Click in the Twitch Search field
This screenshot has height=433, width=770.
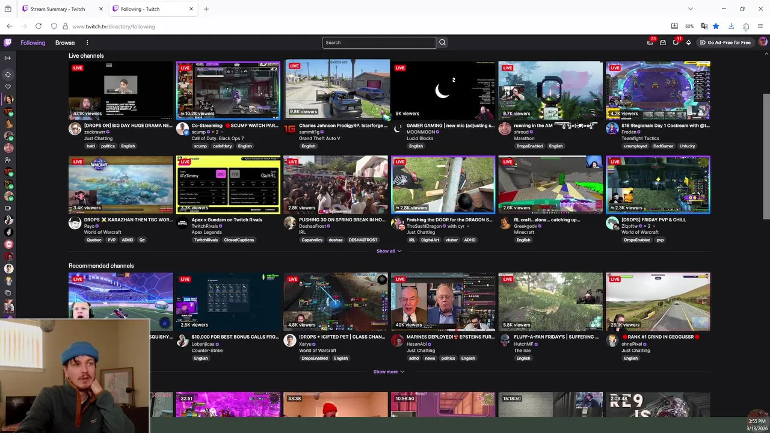(x=379, y=43)
